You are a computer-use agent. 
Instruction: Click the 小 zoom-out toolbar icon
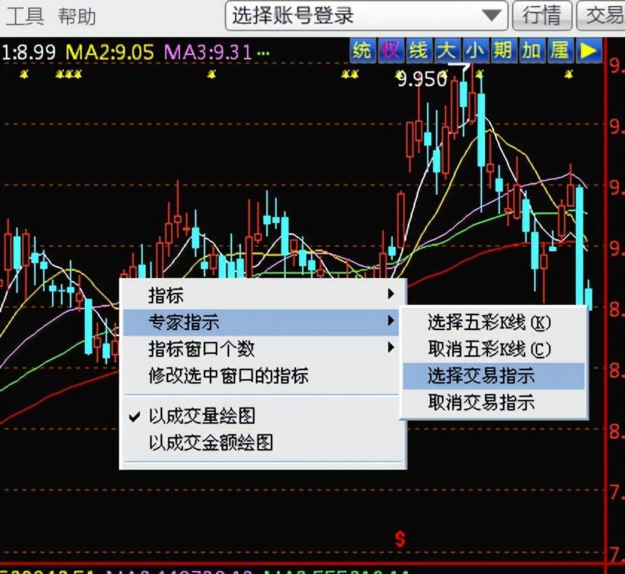click(x=475, y=51)
